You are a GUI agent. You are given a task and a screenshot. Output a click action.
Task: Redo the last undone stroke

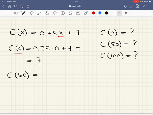click(131, 6)
